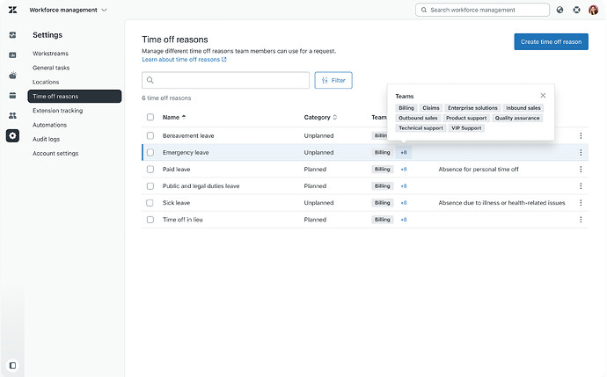Expand +8 teams for Paid leave
The height and width of the screenshot is (377, 607).
(x=404, y=170)
